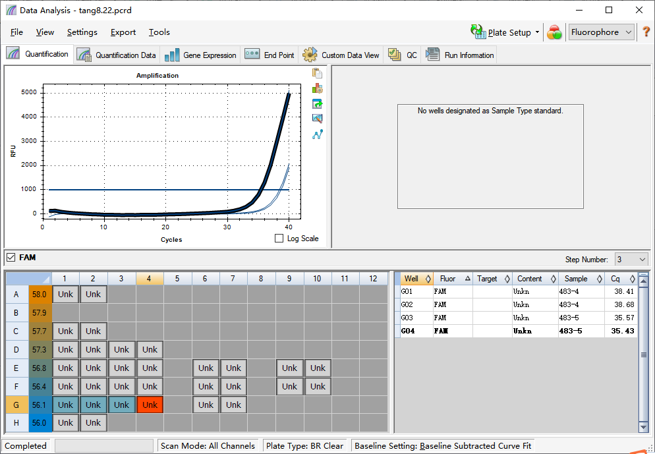The width and height of the screenshot is (655, 454).
Task: Open the Export menu
Action: point(123,32)
